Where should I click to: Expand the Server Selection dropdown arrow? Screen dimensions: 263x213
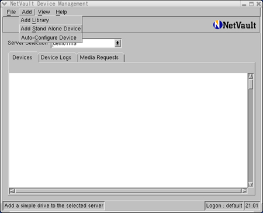[x=117, y=43]
